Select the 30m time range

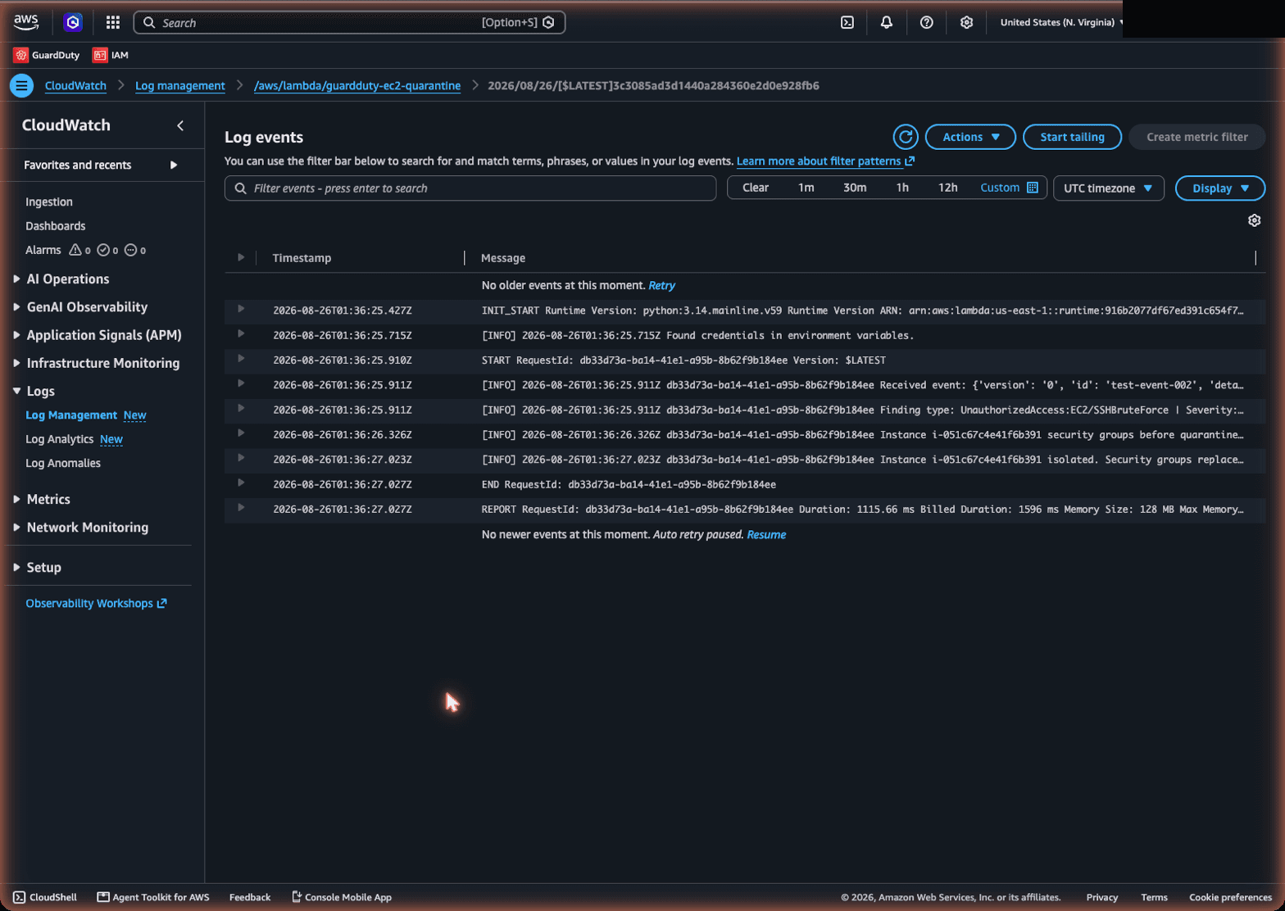855,188
